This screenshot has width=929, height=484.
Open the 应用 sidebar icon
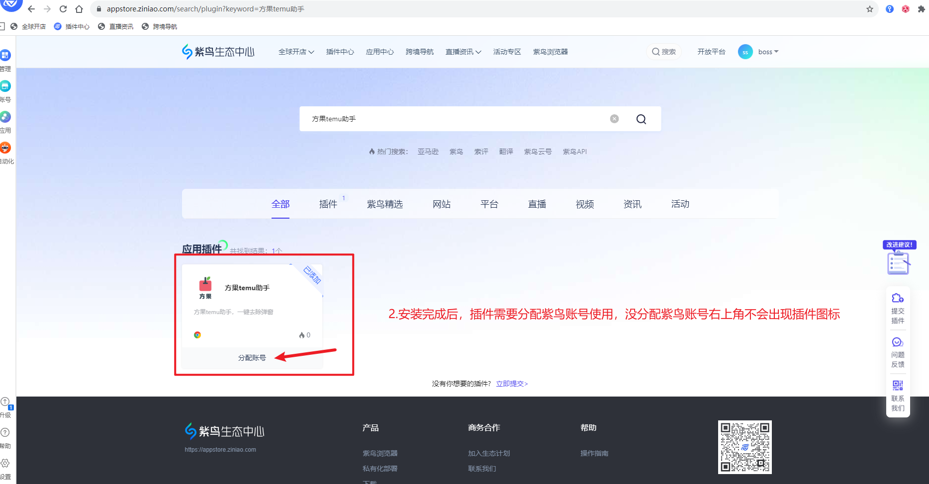(x=5, y=117)
